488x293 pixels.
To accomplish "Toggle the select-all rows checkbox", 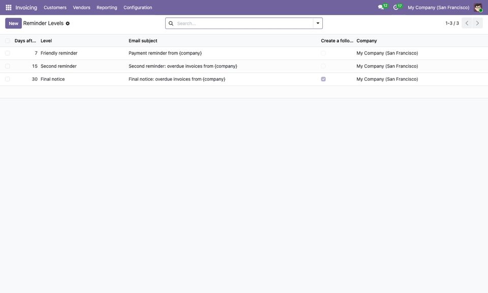I will 8,41.
